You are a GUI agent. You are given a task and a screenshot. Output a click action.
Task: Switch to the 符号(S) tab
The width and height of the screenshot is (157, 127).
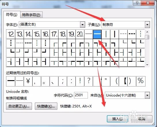(12, 15)
